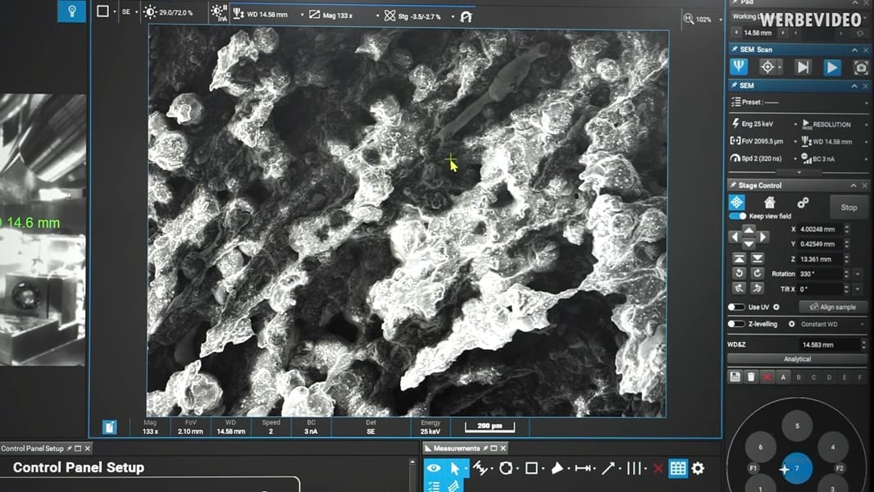Select the pointer tool in Measurements

[x=455, y=468]
